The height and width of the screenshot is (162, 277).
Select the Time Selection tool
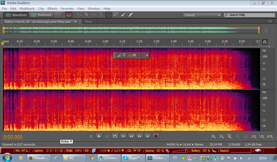point(101,15)
